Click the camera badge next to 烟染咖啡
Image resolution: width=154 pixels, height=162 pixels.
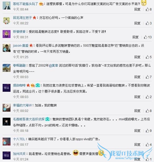[x=38, y=85]
